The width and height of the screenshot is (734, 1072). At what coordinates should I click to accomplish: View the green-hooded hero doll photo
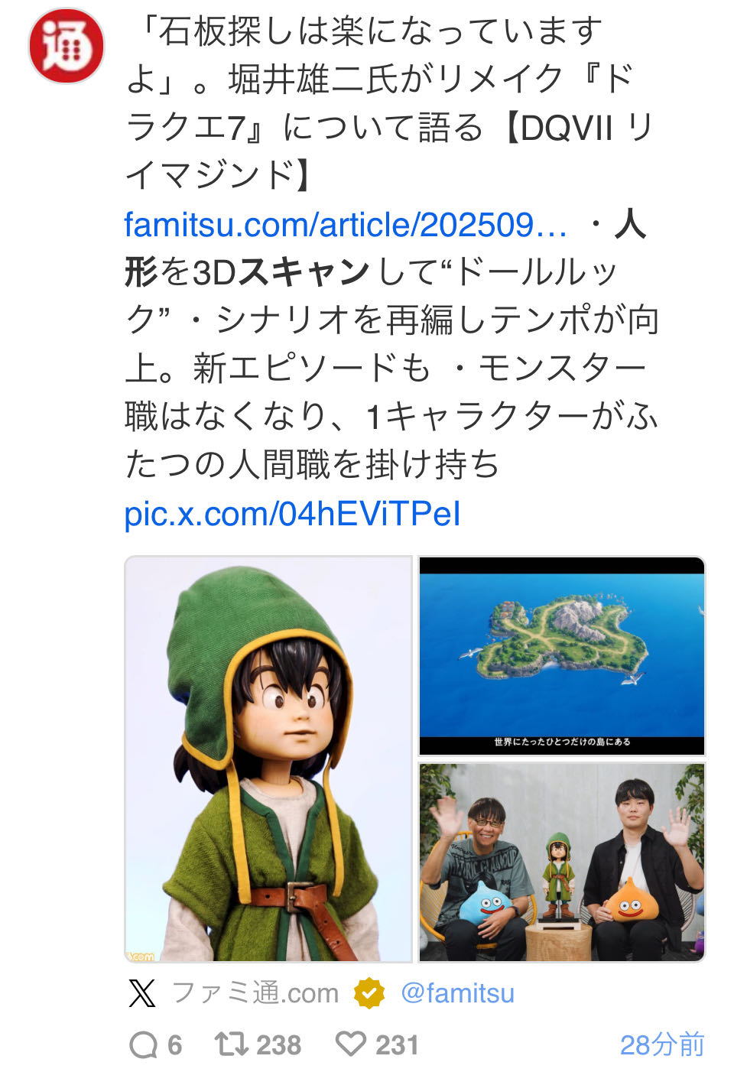coord(268,759)
